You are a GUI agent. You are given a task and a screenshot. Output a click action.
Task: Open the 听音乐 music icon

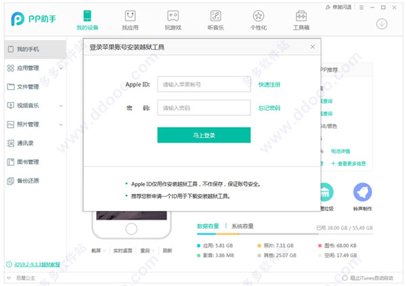click(x=215, y=16)
